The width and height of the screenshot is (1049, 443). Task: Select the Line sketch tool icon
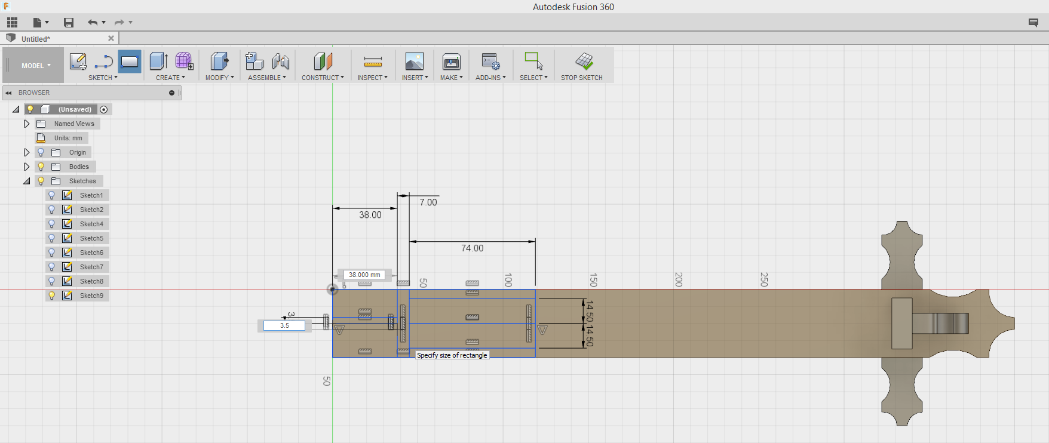coord(103,61)
